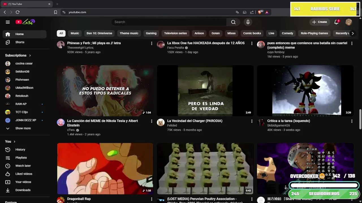Viewport: 362px width, 203px height.
Task: Click the search magnifier button
Action: tap(233, 22)
